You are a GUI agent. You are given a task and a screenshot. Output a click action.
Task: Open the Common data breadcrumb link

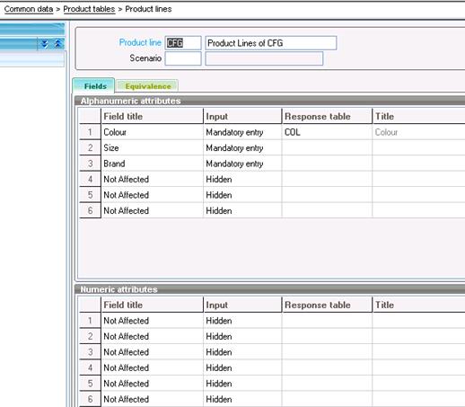pos(29,9)
